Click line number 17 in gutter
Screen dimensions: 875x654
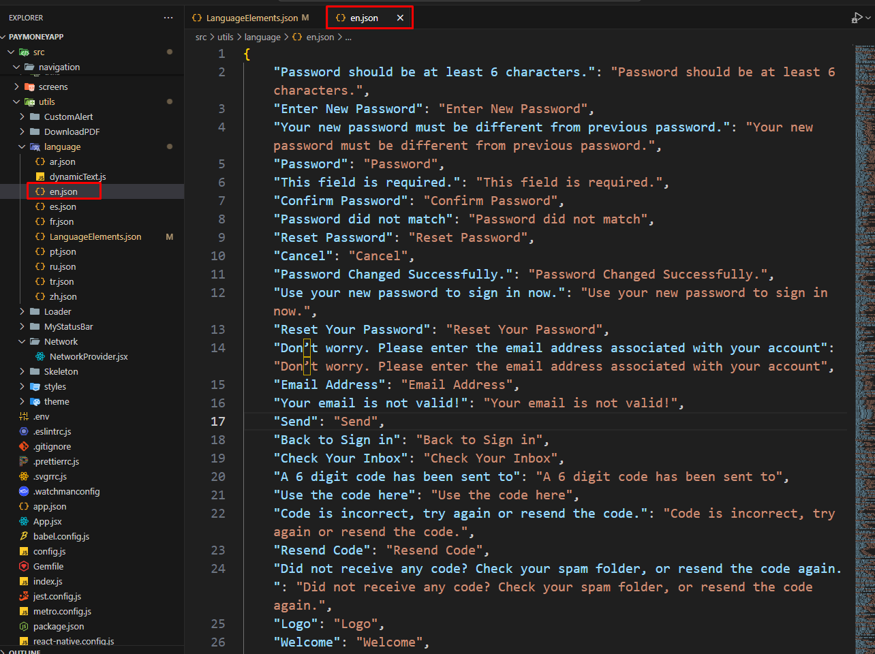218,422
